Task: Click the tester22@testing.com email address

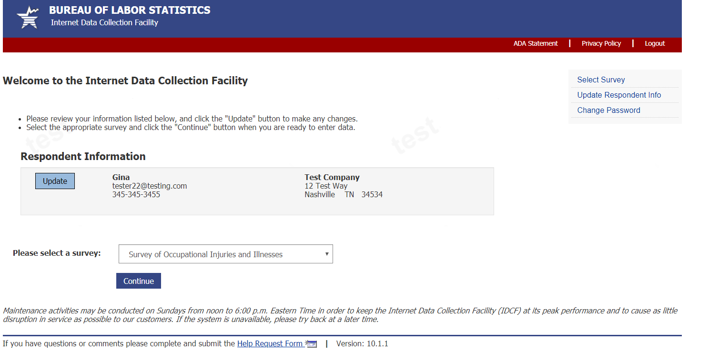Action: click(150, 186)
